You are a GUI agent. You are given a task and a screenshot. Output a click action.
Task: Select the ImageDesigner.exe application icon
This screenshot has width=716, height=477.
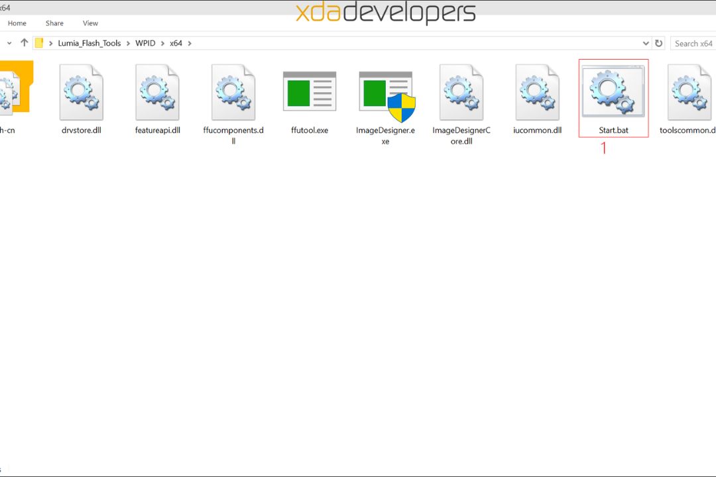click(x=387, y=96)
